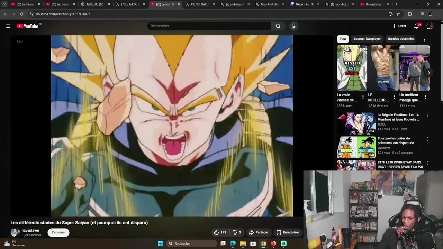
Task: Open a new browser tab with plus
Action: pyautogui.click(x=396, y=4)
